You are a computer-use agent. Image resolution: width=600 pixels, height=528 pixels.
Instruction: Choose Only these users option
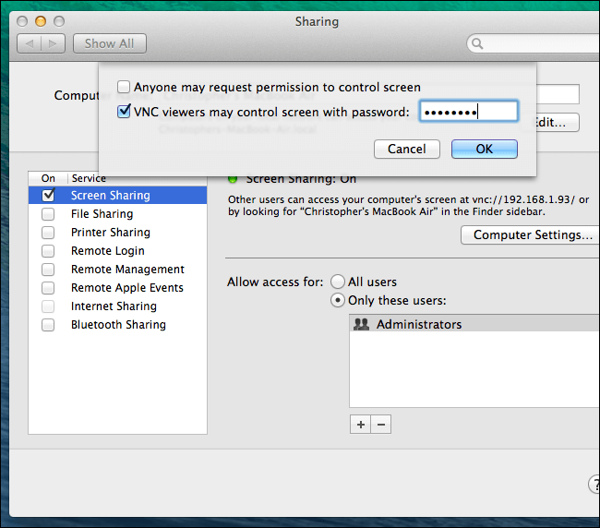[338, 300]
